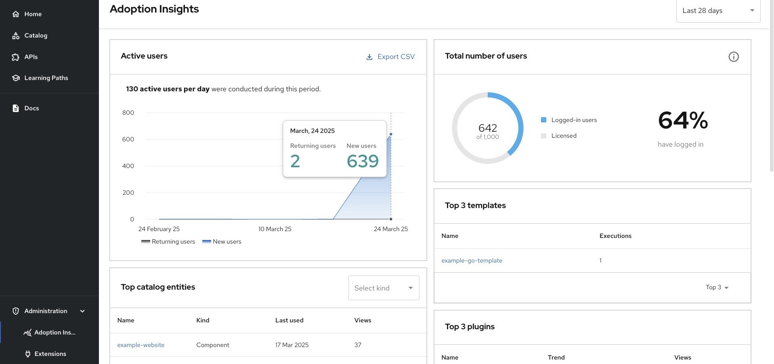
Task: Click the Docs document icon
Action: tap(15, 108)
